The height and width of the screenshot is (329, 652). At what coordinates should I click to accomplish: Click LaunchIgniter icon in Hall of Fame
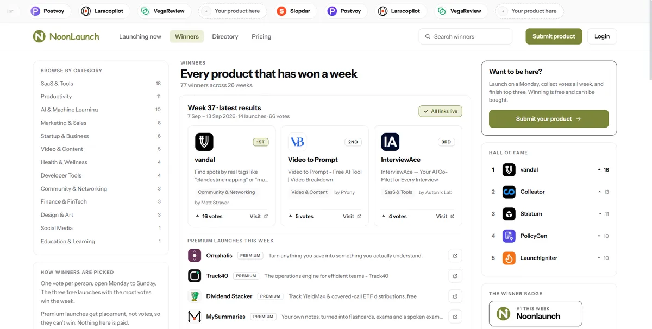(x=509, y=258)
